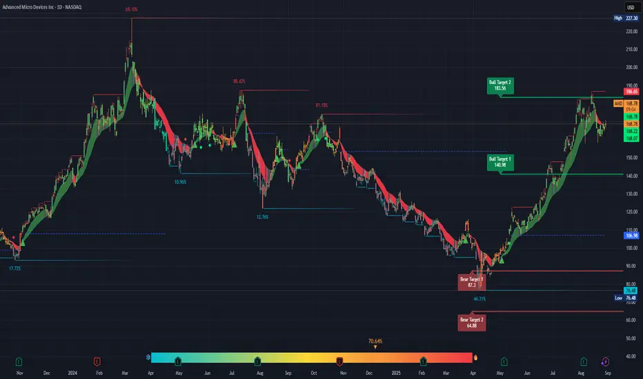Select the Bear Target 2 64.88 label

pyautogui.click(x=472, y=323)
